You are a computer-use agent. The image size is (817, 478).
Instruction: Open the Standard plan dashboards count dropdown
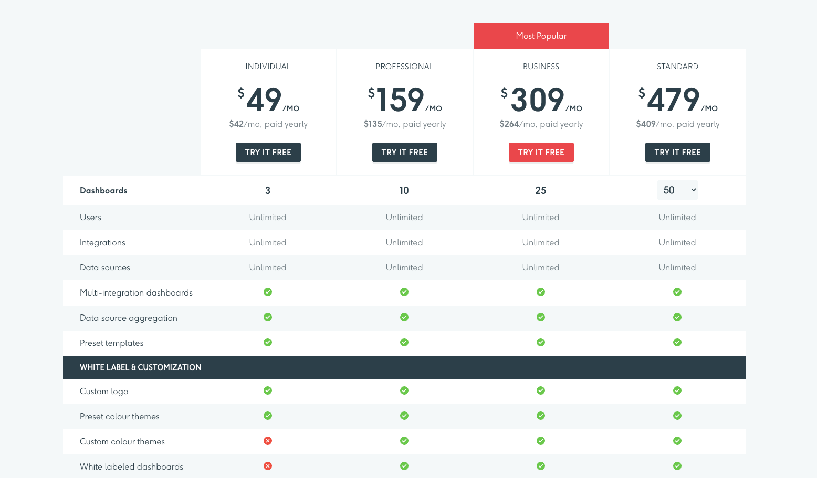(x=677, y=190)
